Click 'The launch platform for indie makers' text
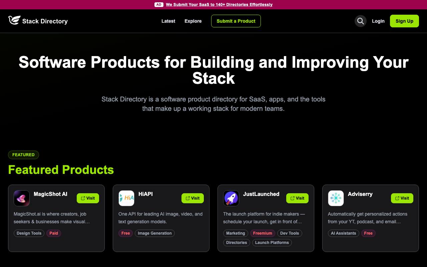 coord(264,218)
